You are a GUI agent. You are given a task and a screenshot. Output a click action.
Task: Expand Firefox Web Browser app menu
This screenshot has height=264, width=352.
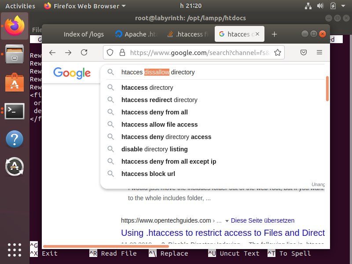(85, 6)
